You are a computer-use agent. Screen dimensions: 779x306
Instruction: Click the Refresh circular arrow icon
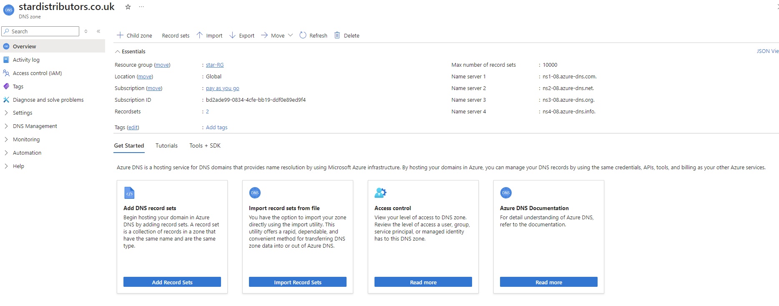point(303,35)
